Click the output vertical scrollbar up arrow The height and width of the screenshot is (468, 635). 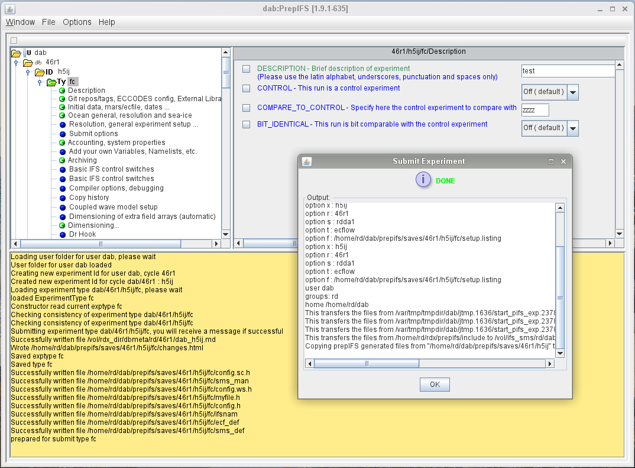pos(560,208)
